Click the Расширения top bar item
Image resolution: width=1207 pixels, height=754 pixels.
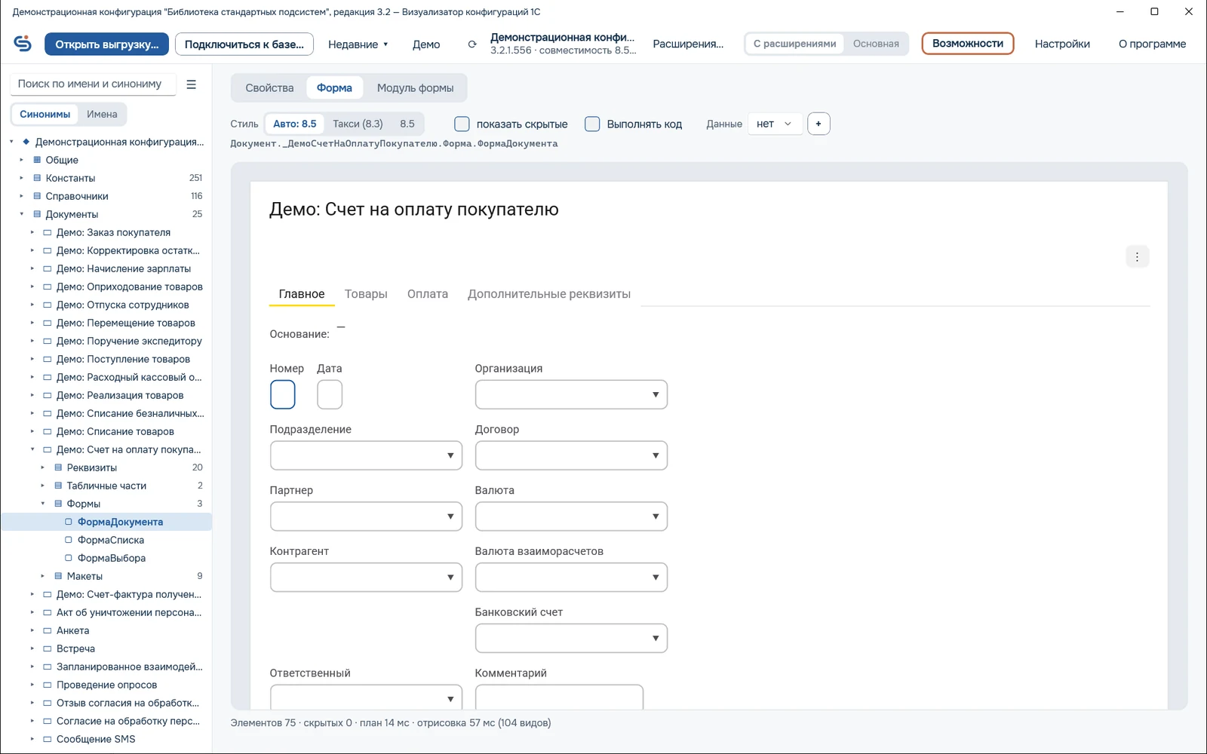(688, 44)
